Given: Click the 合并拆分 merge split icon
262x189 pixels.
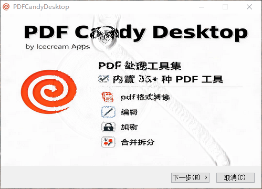Looking at the screenshot, I should tap(108, 142).
